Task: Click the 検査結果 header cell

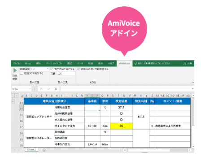Action: coord(121,101)
